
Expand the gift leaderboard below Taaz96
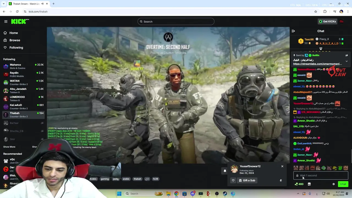pos(321,49)
